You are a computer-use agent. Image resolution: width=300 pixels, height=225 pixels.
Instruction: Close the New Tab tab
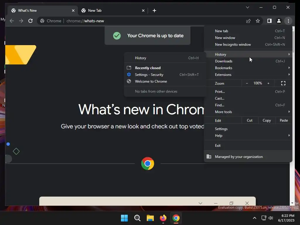pyautogui.click(x=143, y=11)
